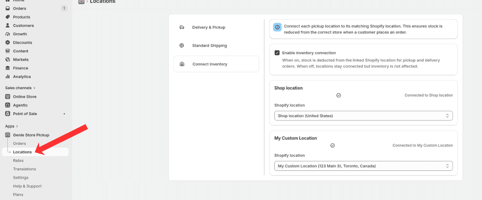
Task: Open My Custom Location Shopify location dropdown
Action: (364, 166)
